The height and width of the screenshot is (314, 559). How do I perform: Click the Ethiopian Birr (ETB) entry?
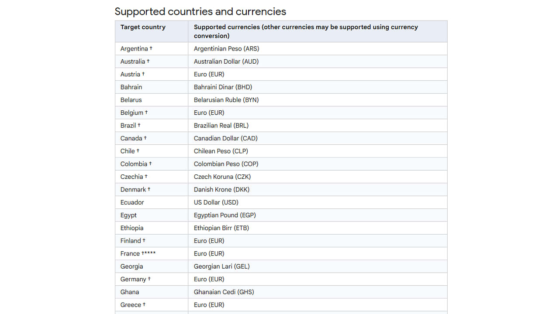[221, 228]
